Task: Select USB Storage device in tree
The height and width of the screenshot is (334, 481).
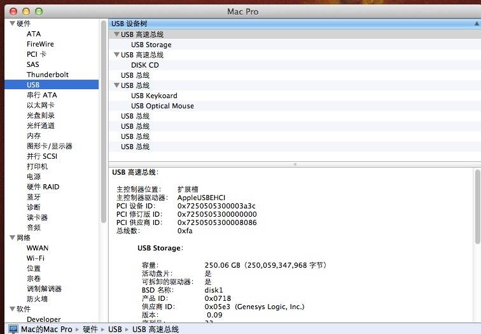Action: click(151, 45)
